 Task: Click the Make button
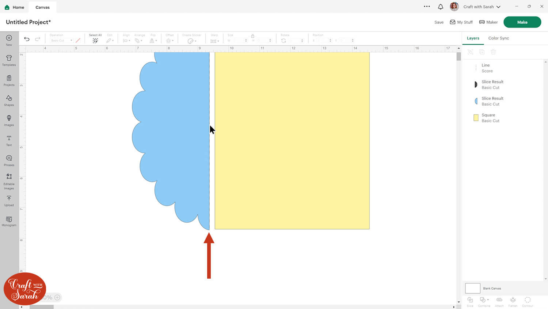click(x=522, y=22)
